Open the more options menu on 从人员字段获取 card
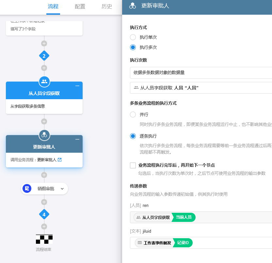 (77, 86)
